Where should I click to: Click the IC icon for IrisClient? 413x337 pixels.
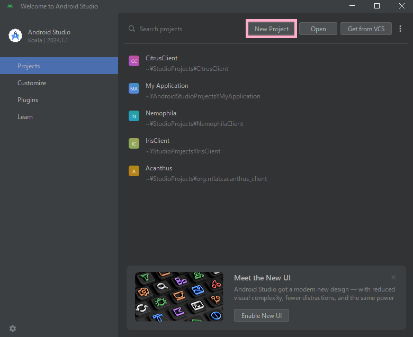(x=134, y=144)
